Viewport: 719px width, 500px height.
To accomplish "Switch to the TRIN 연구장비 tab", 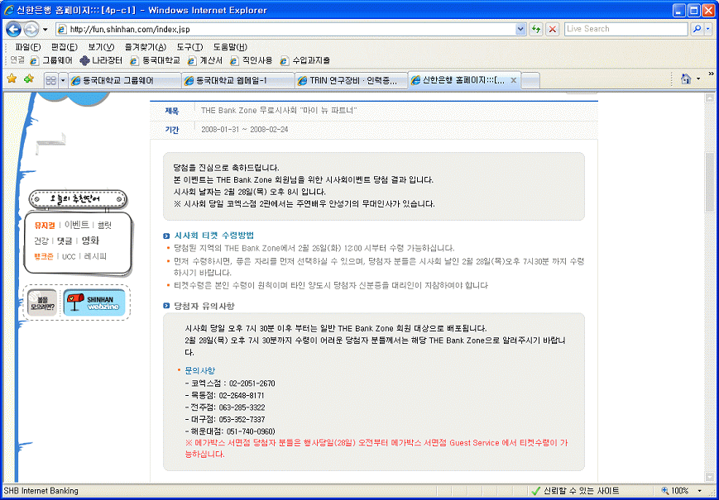I will 352,81.
